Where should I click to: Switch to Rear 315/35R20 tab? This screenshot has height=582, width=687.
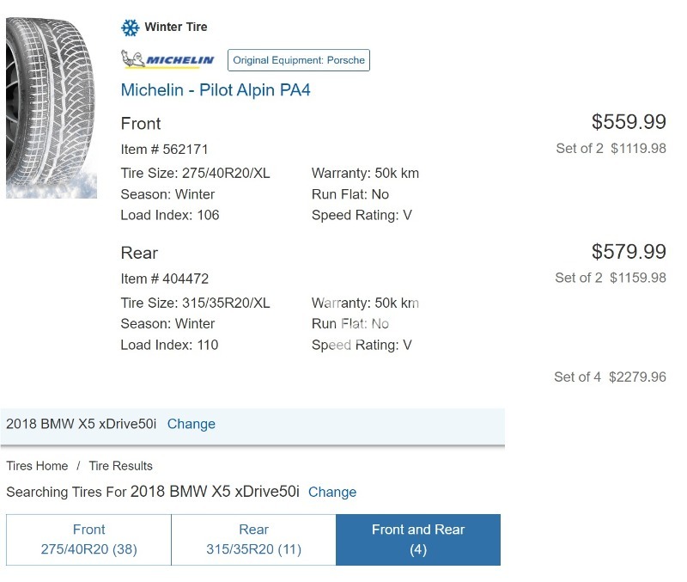click(253, 539)
